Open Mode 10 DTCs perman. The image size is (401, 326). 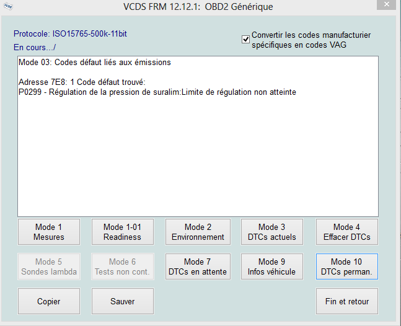click(x=347, y=267)
